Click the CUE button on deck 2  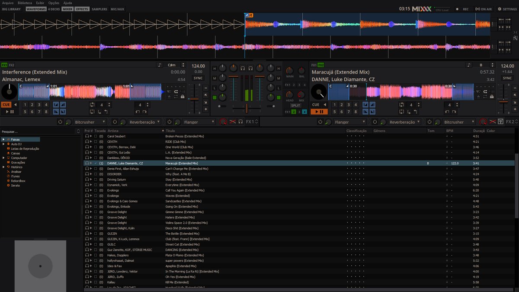(x=316, y=105)
